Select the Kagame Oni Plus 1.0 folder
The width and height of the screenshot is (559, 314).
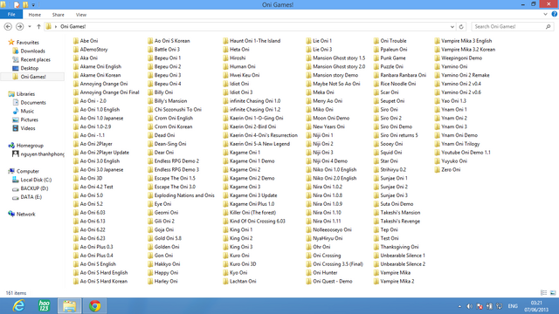249,204
